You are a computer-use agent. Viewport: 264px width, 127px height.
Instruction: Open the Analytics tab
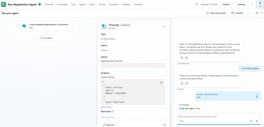[126, 4]
